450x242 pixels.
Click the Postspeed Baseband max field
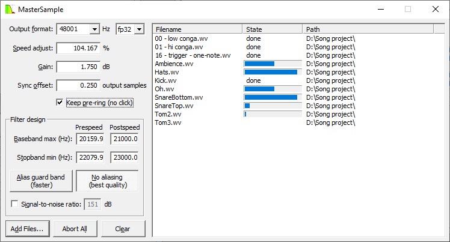click(125, 139)
